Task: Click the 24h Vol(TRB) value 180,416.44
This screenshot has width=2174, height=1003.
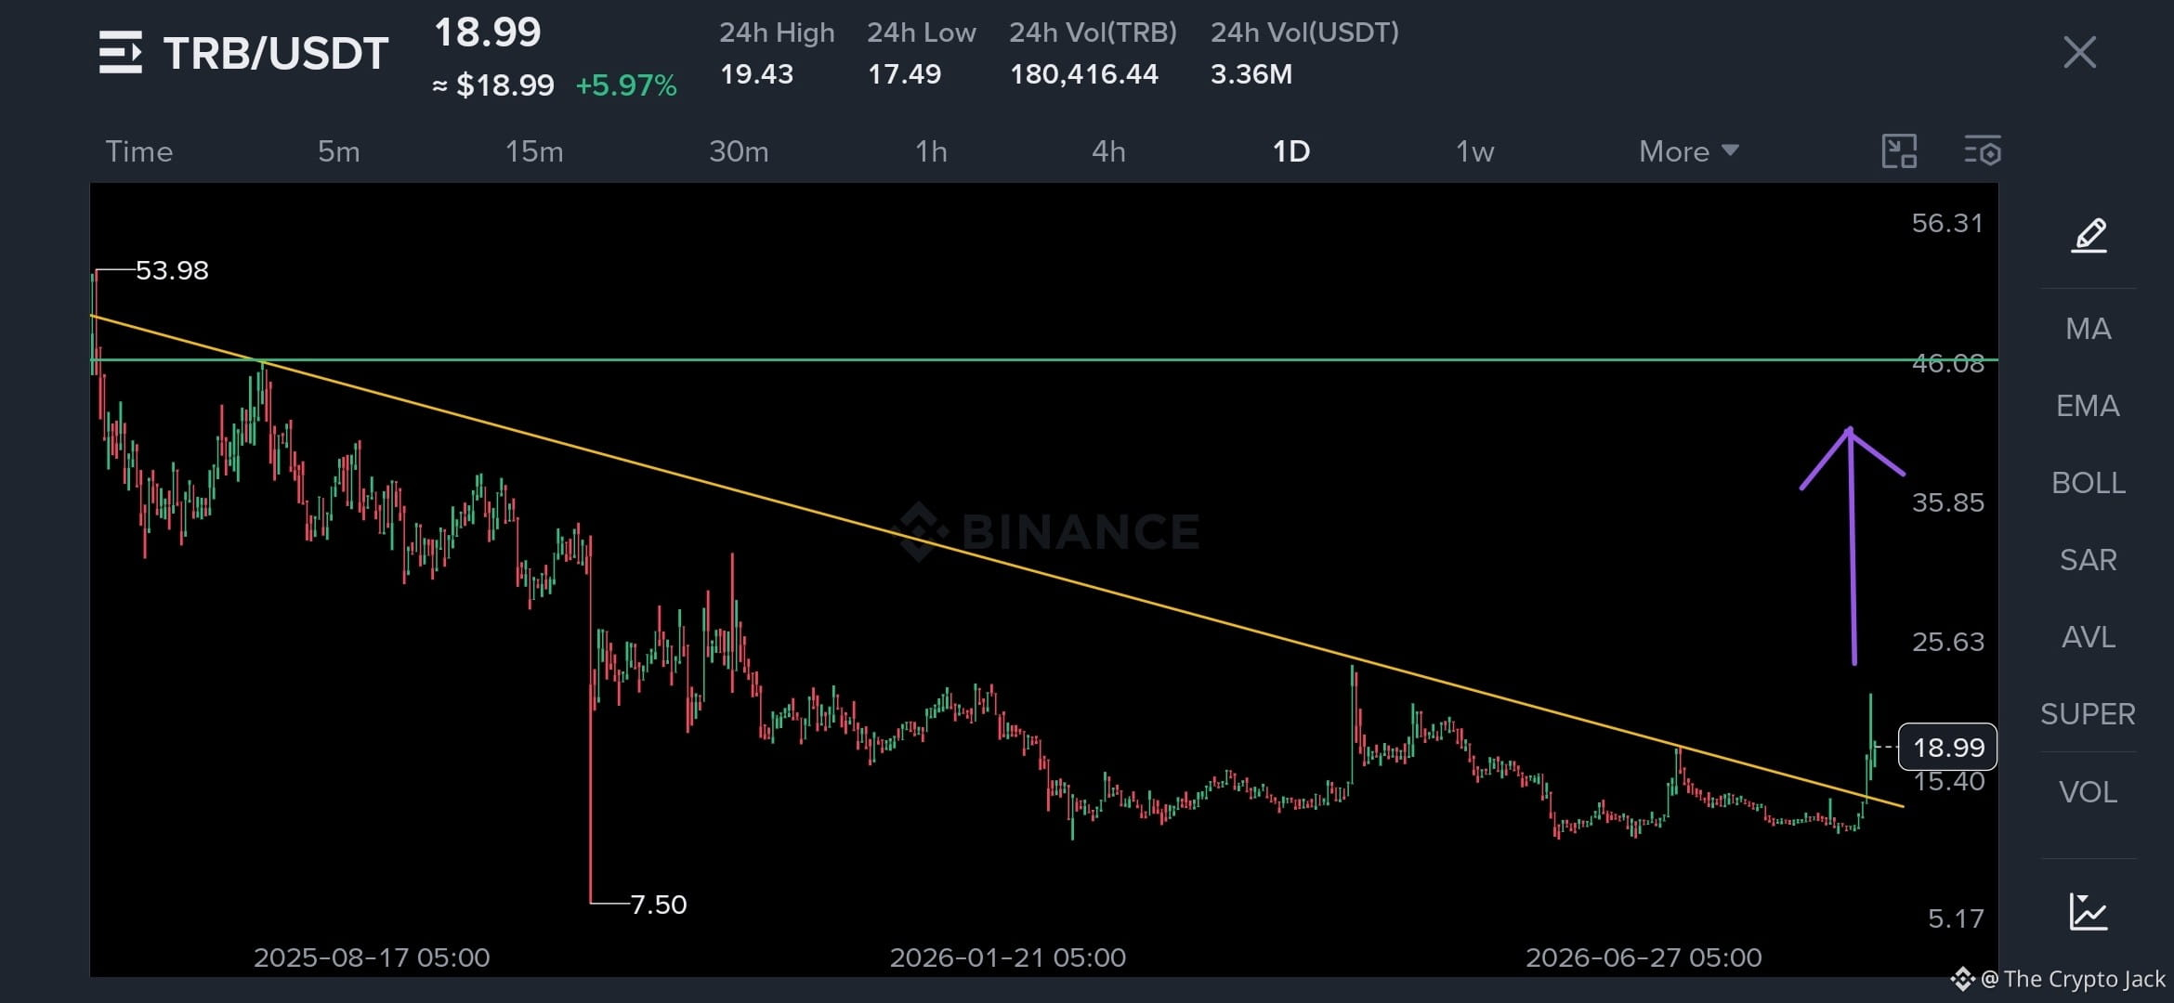Action: (x=1084, y=74)
